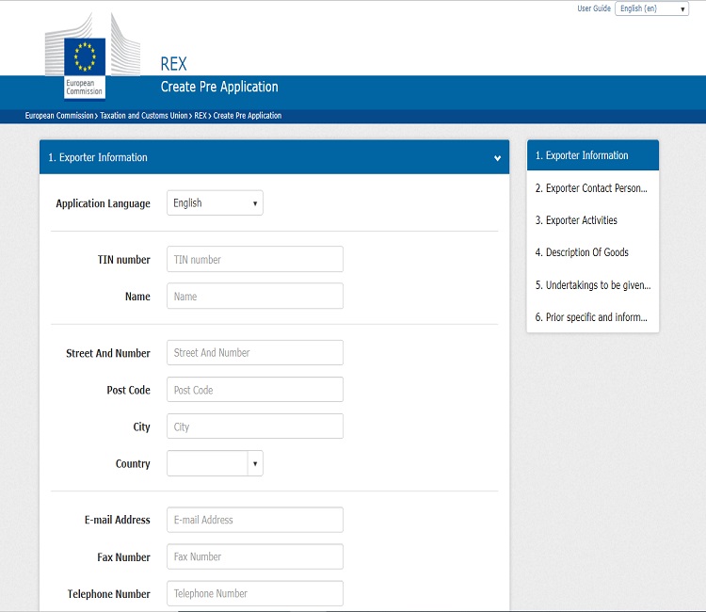
Task: Click the City input field
Action: (x=255, y=427)
